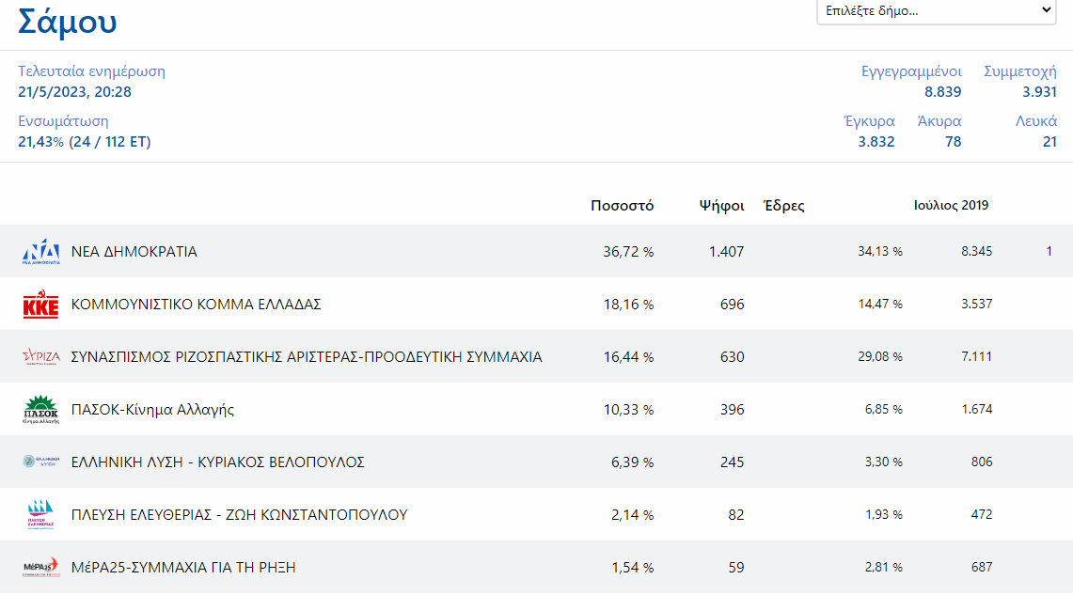Click the 29,08 % 2019 percentage

point(880,357)
